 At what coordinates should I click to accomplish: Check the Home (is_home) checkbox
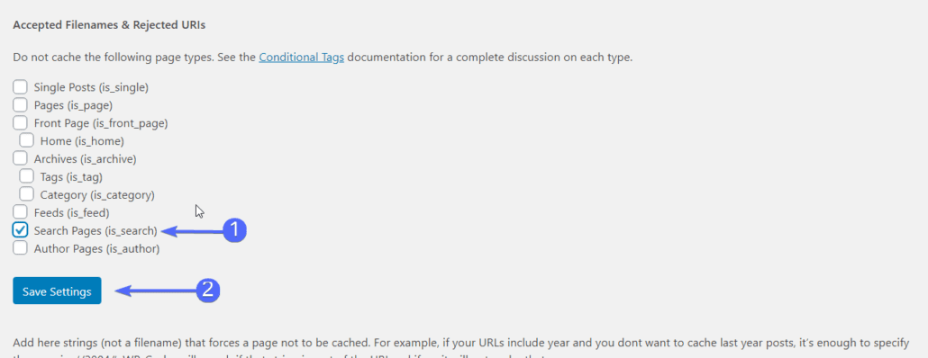pos(26,140)
